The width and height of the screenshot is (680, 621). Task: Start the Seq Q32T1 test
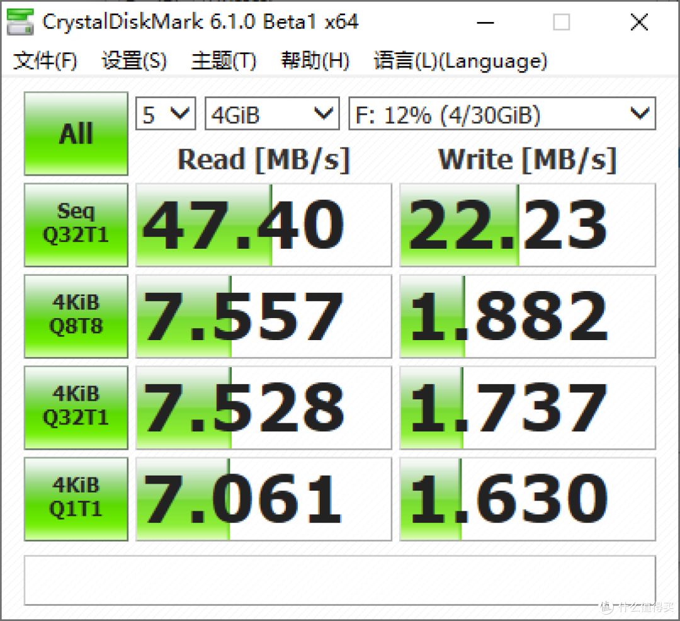[76, 225]
